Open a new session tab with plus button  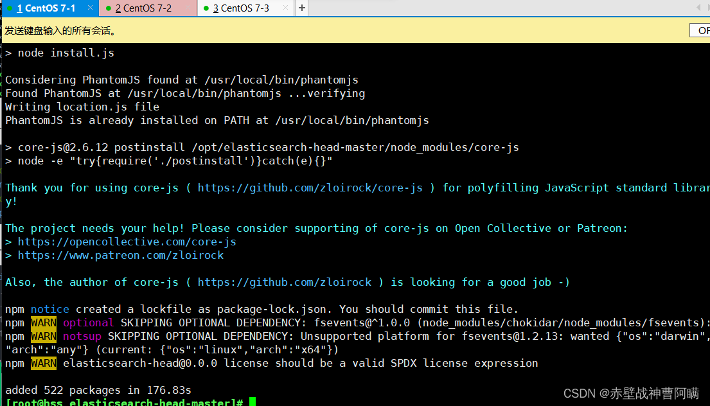click(301, 8)
